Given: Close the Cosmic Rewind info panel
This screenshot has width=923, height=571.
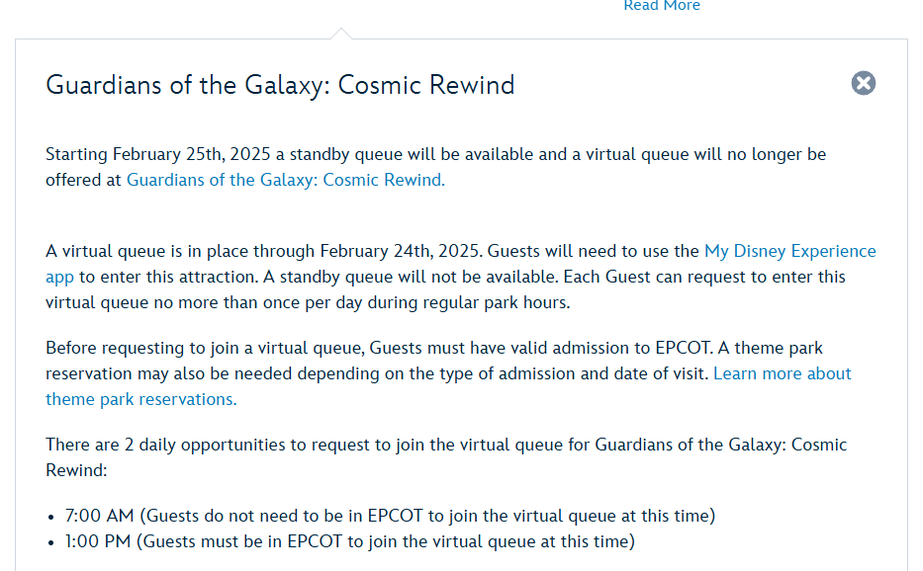Looking at the screenshot, I should pyautogui.click(x=863, y=83).
